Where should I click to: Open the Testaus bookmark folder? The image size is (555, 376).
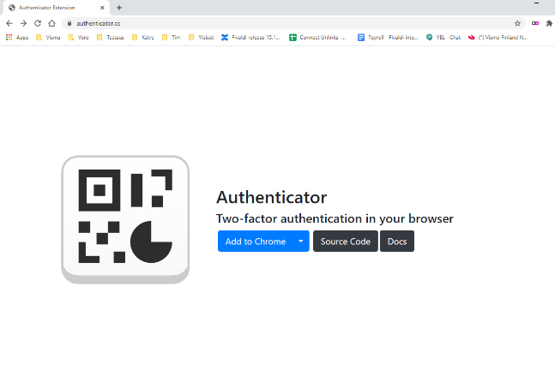[x=110, y=37]
